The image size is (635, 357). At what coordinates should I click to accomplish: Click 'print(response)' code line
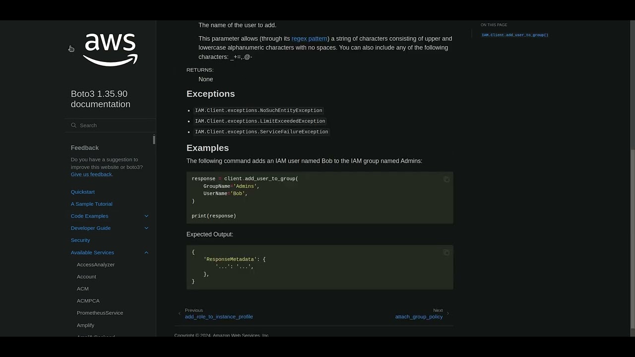(214, 216)
